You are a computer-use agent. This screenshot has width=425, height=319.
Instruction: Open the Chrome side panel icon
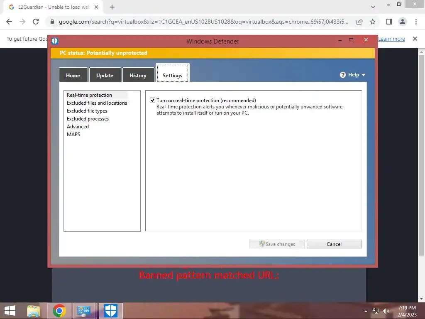click(x=389, y=22)
